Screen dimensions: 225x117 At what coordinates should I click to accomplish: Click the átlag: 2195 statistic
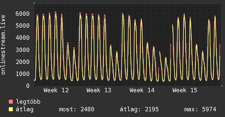click(x=139, y=109)
